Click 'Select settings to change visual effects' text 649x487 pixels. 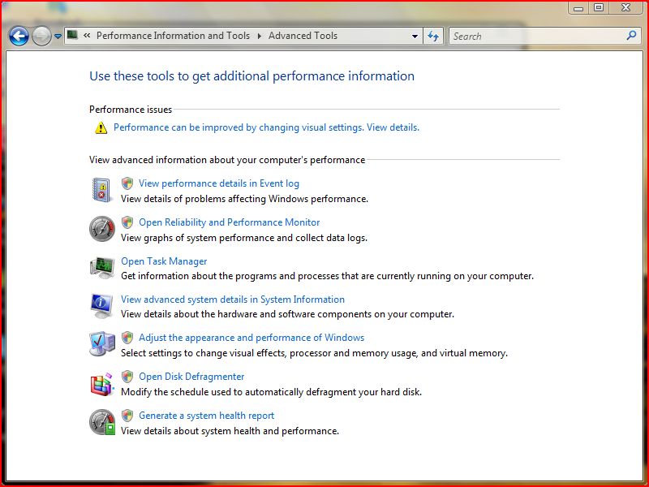(x=314, y=353)
